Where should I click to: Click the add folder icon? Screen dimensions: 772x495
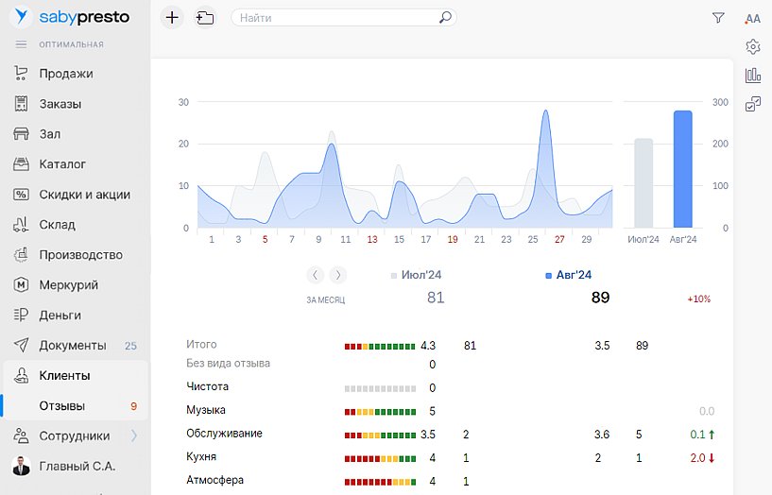point(205,17)
